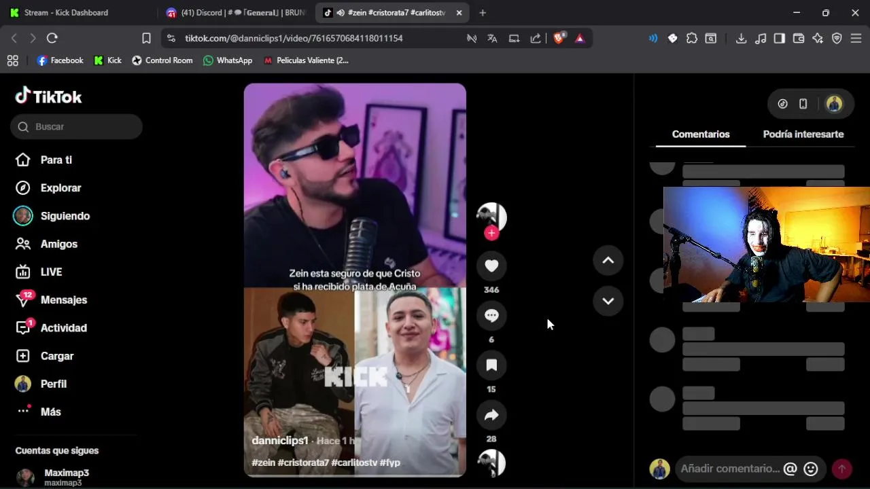This screenshot has width=870, height=489.
Task: Open Brave Leo AI sparkle icon
Action: (x=818, y=39)
